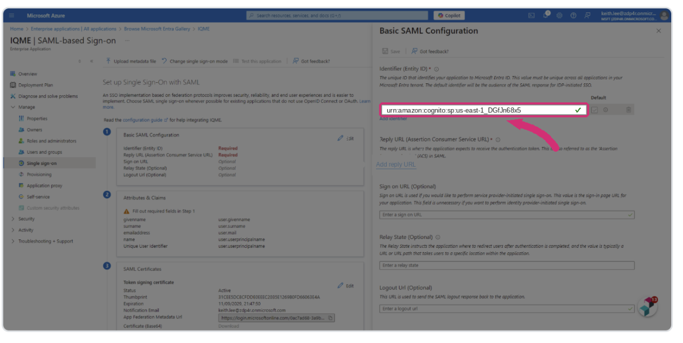Image resolution: width=683 pixels, height=343 pixels.
Task: Click Test this application
Action: tap(257, 61)
